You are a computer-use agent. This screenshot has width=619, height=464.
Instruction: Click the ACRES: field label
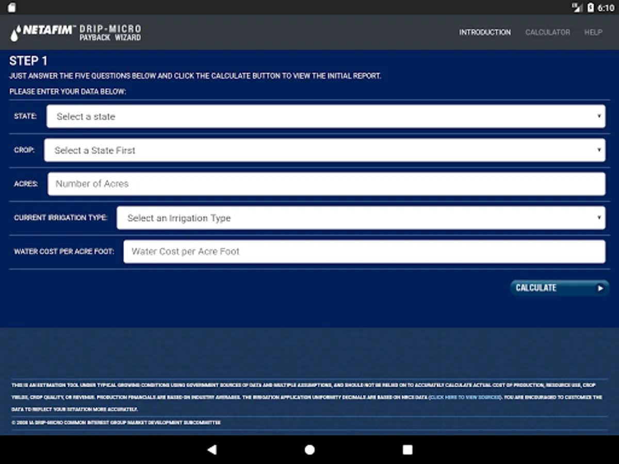[x=26, y=184]
